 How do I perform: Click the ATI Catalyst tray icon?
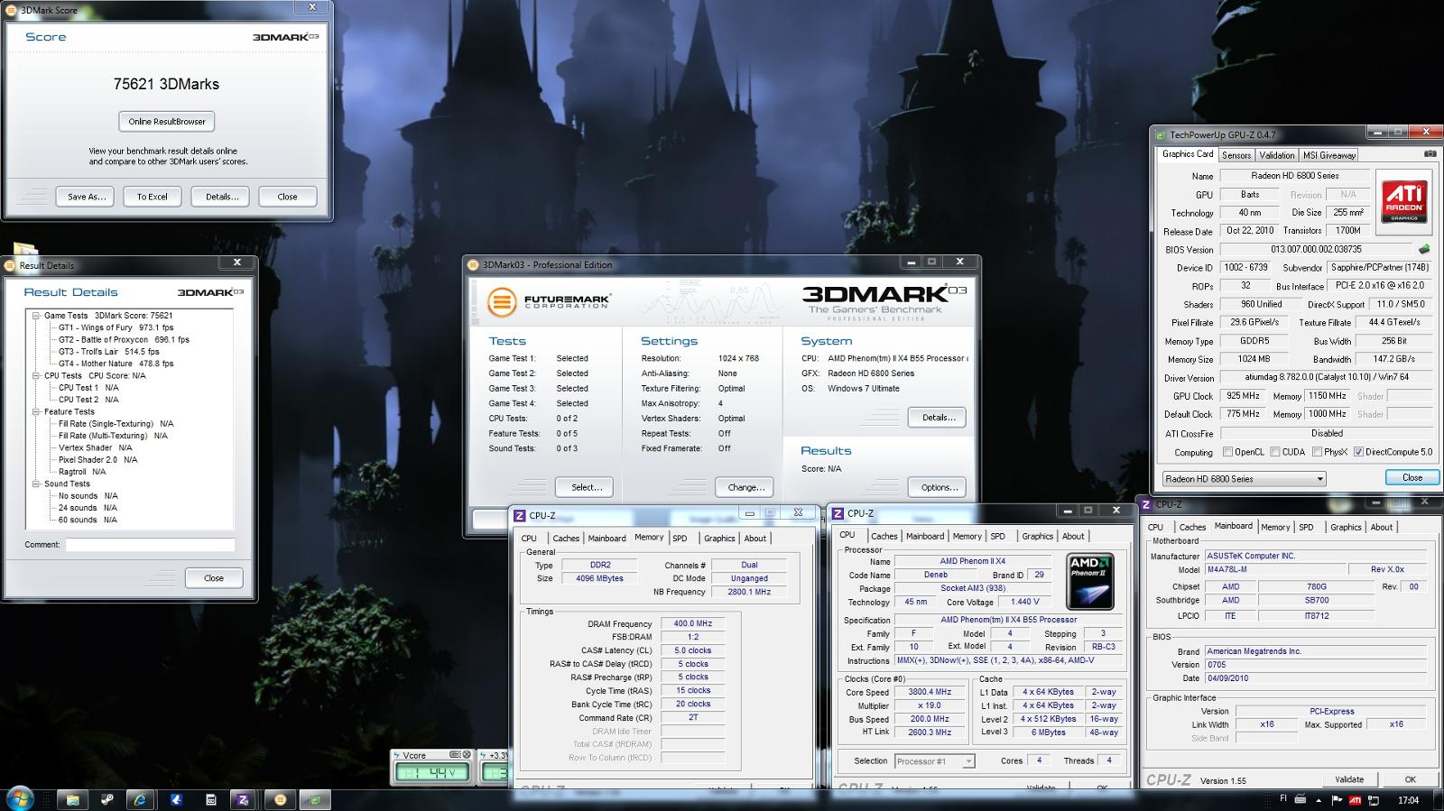click(1355, 800)
